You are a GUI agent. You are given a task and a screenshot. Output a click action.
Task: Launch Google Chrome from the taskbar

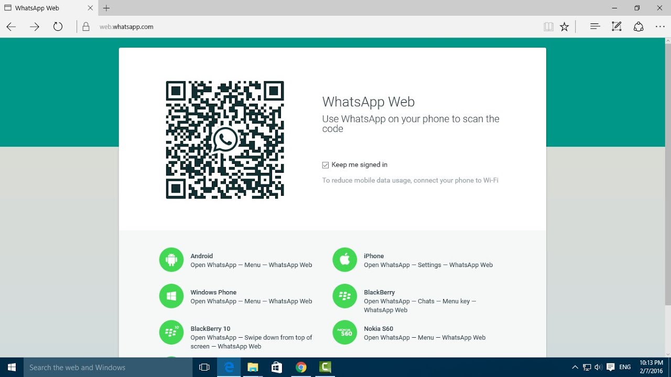pyautogui.click(x=301, y=368)
